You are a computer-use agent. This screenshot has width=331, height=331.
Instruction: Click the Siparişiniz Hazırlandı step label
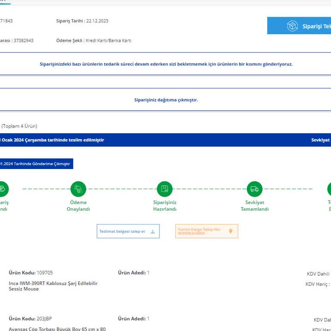coord(165,206)
